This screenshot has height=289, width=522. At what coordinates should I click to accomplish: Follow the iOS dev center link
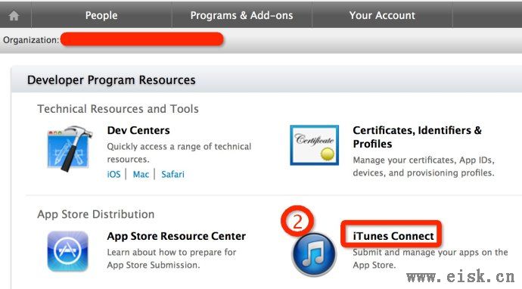[113, 174]
